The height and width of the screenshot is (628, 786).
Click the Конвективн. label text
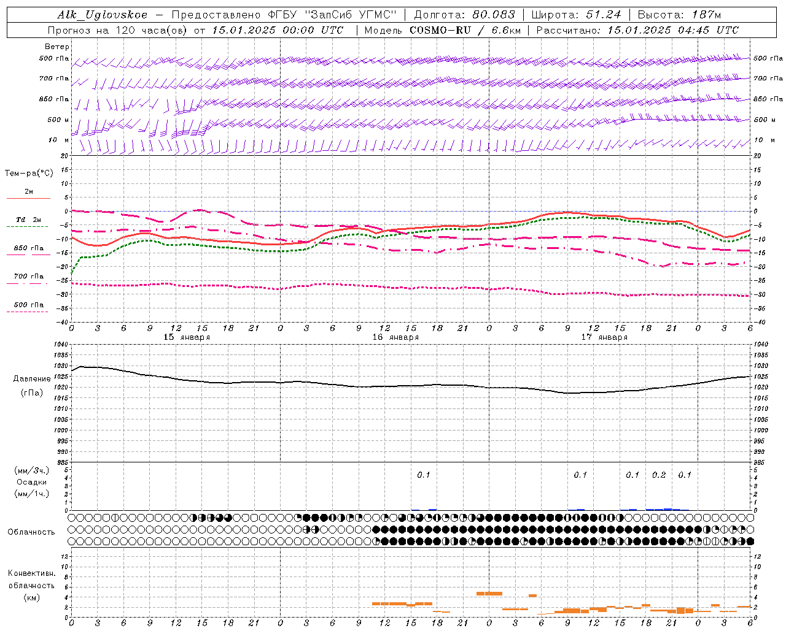[32, 573]
